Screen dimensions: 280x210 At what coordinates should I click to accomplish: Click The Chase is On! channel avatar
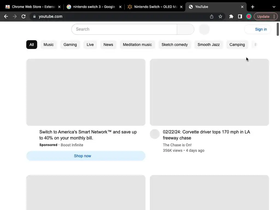[x=155, y=134]
